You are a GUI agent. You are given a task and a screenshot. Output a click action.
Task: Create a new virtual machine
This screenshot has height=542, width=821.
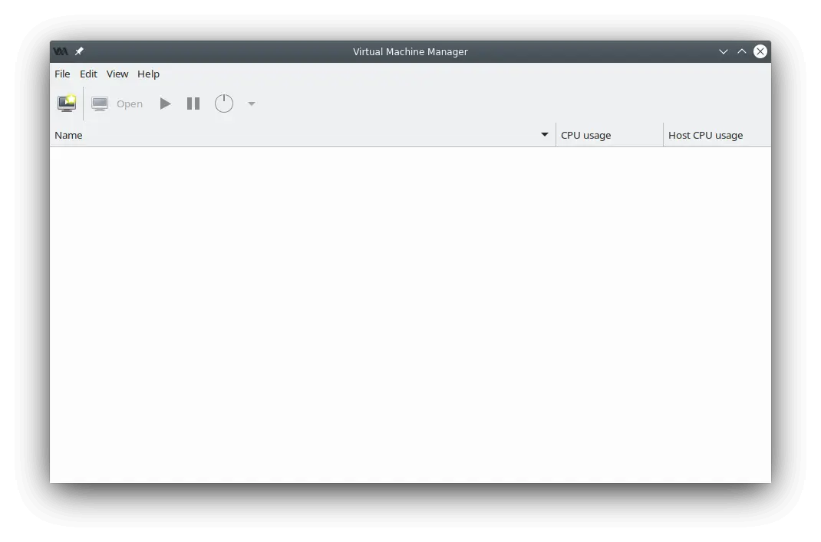(67, 103)
